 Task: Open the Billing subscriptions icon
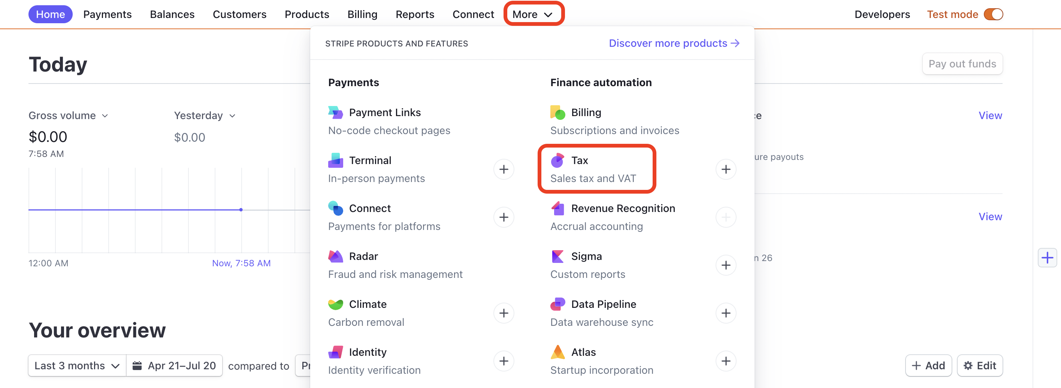click(557, 112)
